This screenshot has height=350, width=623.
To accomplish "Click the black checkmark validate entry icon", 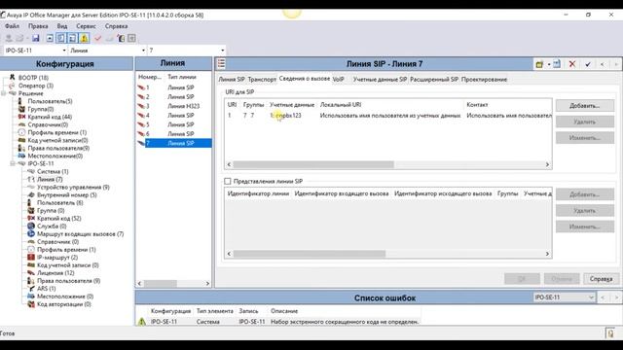I will pos(588,64).
